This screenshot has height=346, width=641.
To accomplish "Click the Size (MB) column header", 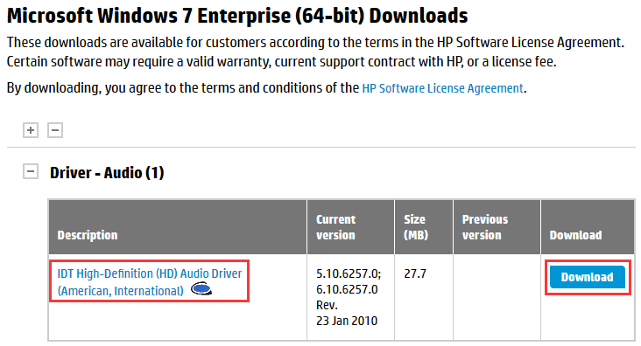I will (416, 227).
